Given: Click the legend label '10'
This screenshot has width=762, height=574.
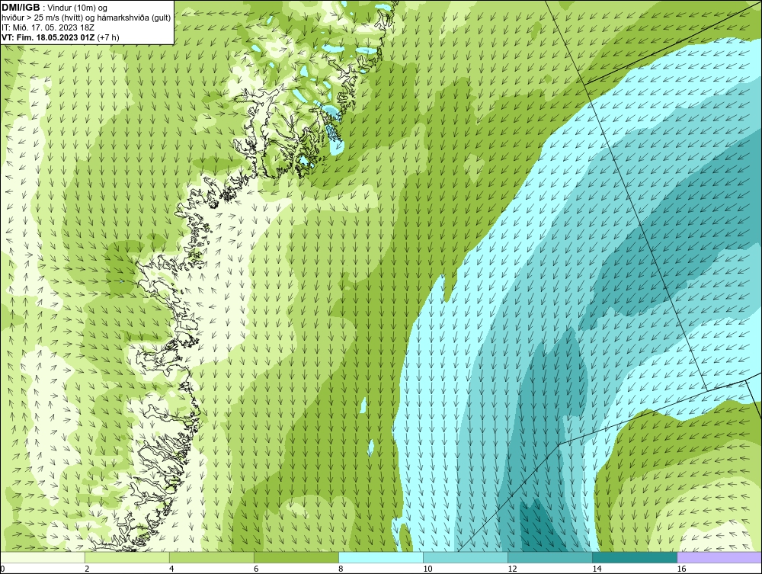Looking at the screenshot, I should click(x=427, y=569).
